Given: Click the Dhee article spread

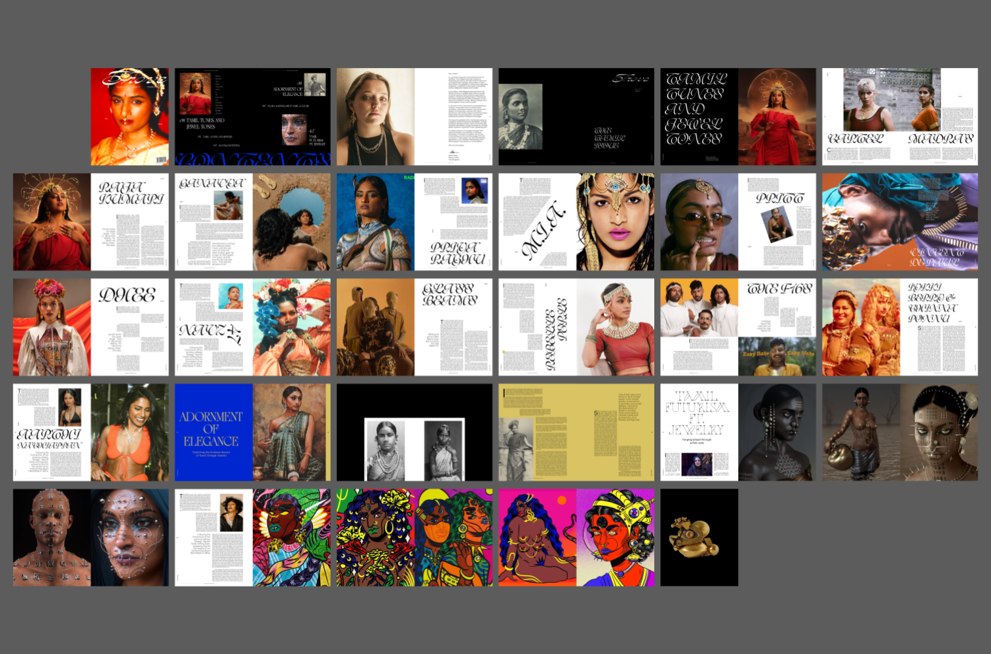Looking at the screenshot, I should click(x=90, y=327).
